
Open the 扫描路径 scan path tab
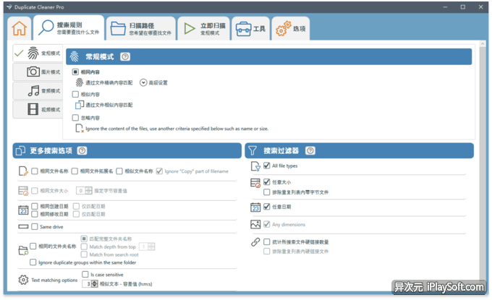click(x=141, y=28)
